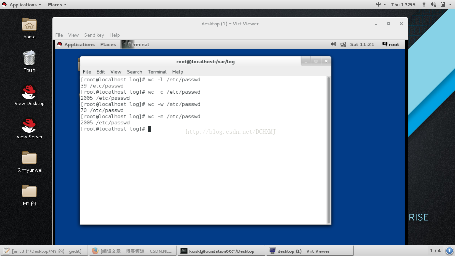This screenshot has width=455, height=256.
Task: Click the 'wc -c /etc/passwd' command line
Action: point(174,92)
